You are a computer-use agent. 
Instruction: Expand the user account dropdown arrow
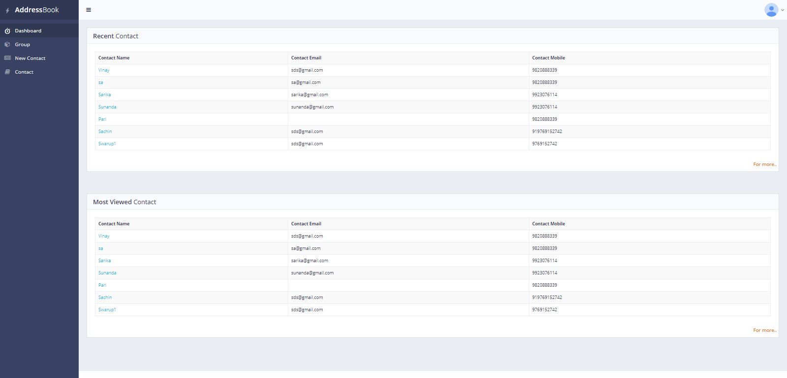(x=783, y=10)
